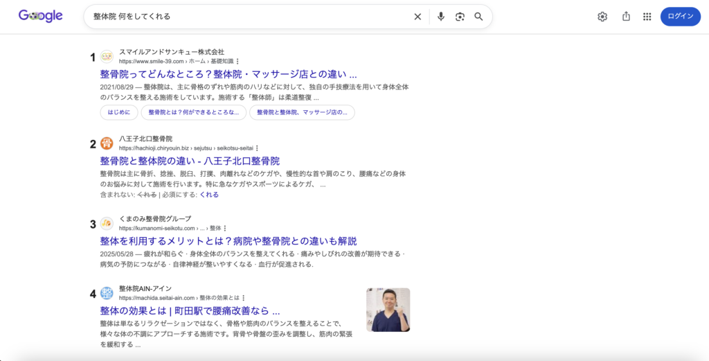Click the 整骨院と整体院、マッサージ店の... chip
The height and width of the screenshot is (361, 709).
tap(302, 112)
